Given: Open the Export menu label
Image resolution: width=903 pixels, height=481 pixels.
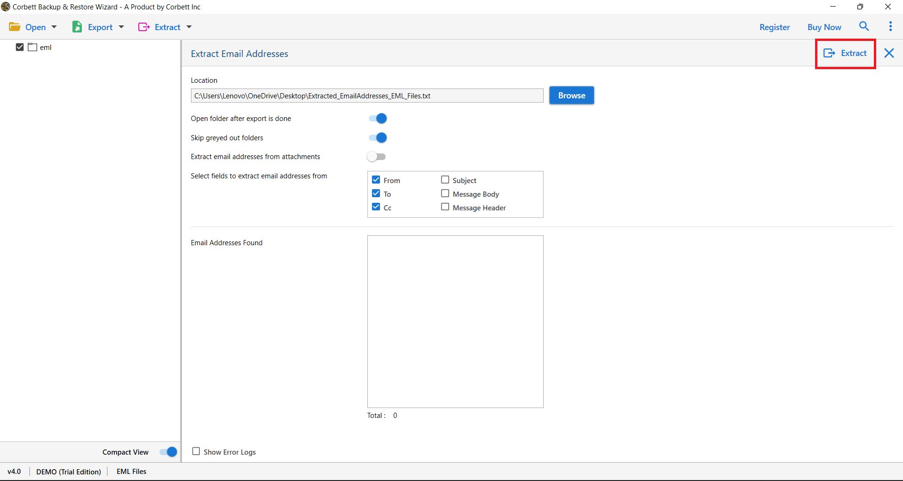Looking at the screenshot, I should pyautogui.click(x=100, y=27).
